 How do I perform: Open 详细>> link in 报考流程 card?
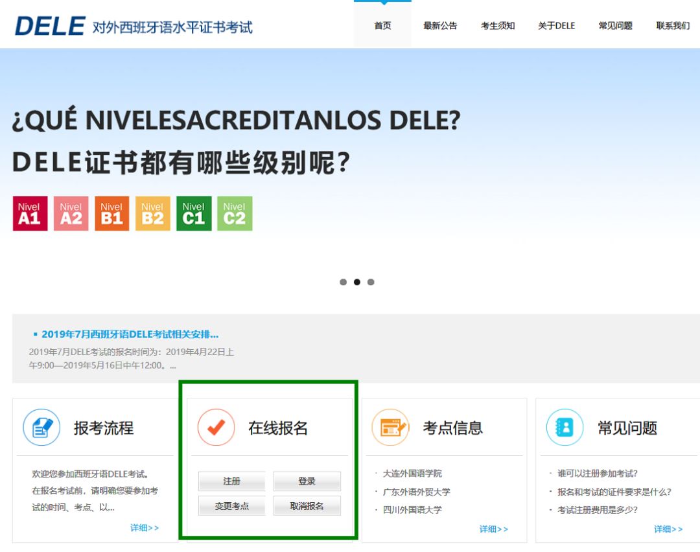click(x=145, y=528)
